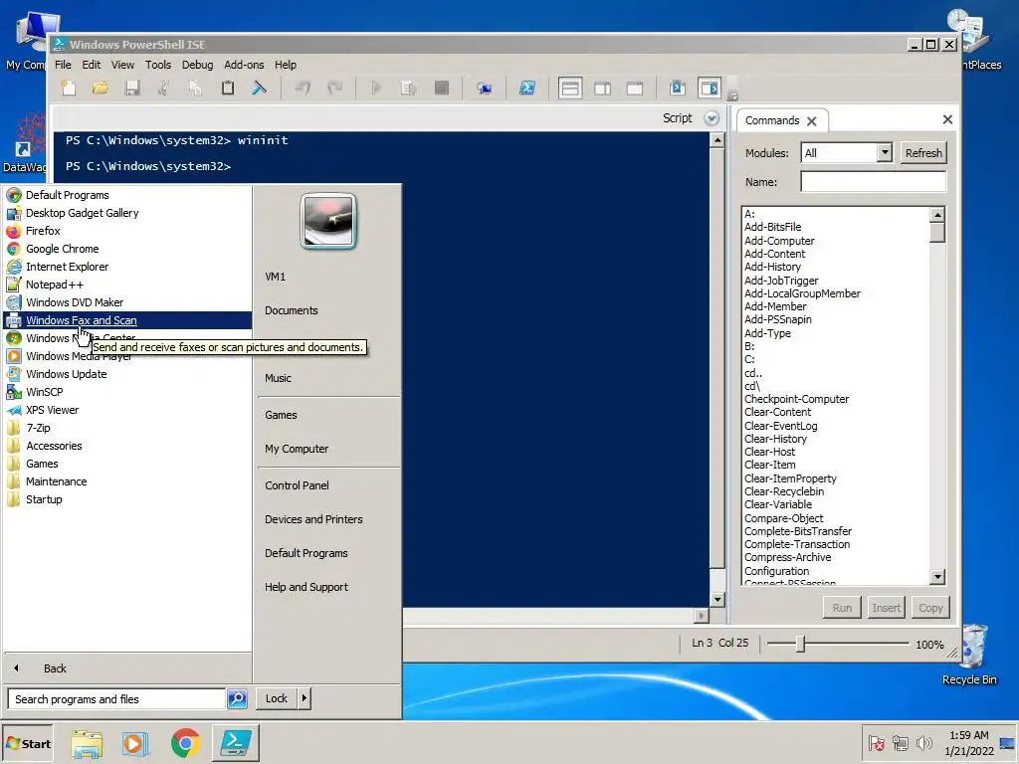Create a new script with the New icon
This screenshot has width=1019, height=764.
69,88
